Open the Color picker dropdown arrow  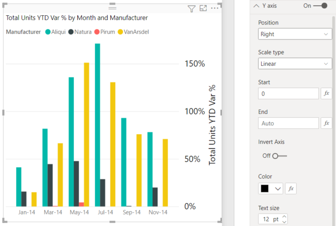tap(278, 189)
